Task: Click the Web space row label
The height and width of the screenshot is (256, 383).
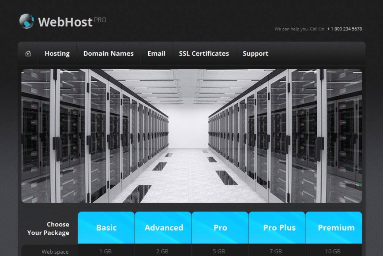Action: click(55, 252)
